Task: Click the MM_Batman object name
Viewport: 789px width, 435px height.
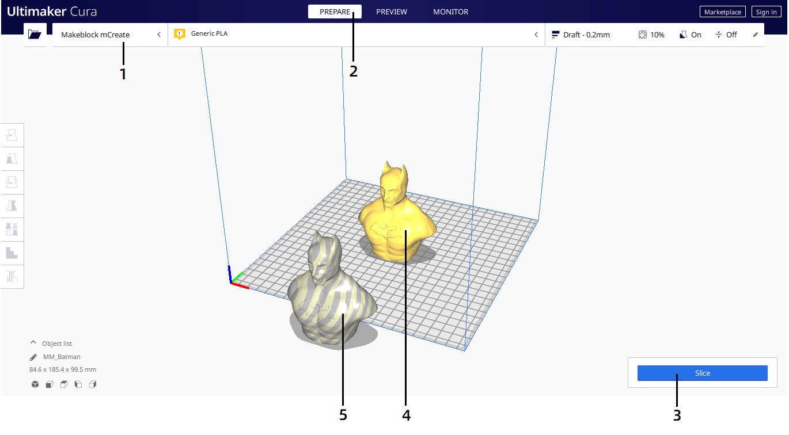Action: [x=62, y=357]
